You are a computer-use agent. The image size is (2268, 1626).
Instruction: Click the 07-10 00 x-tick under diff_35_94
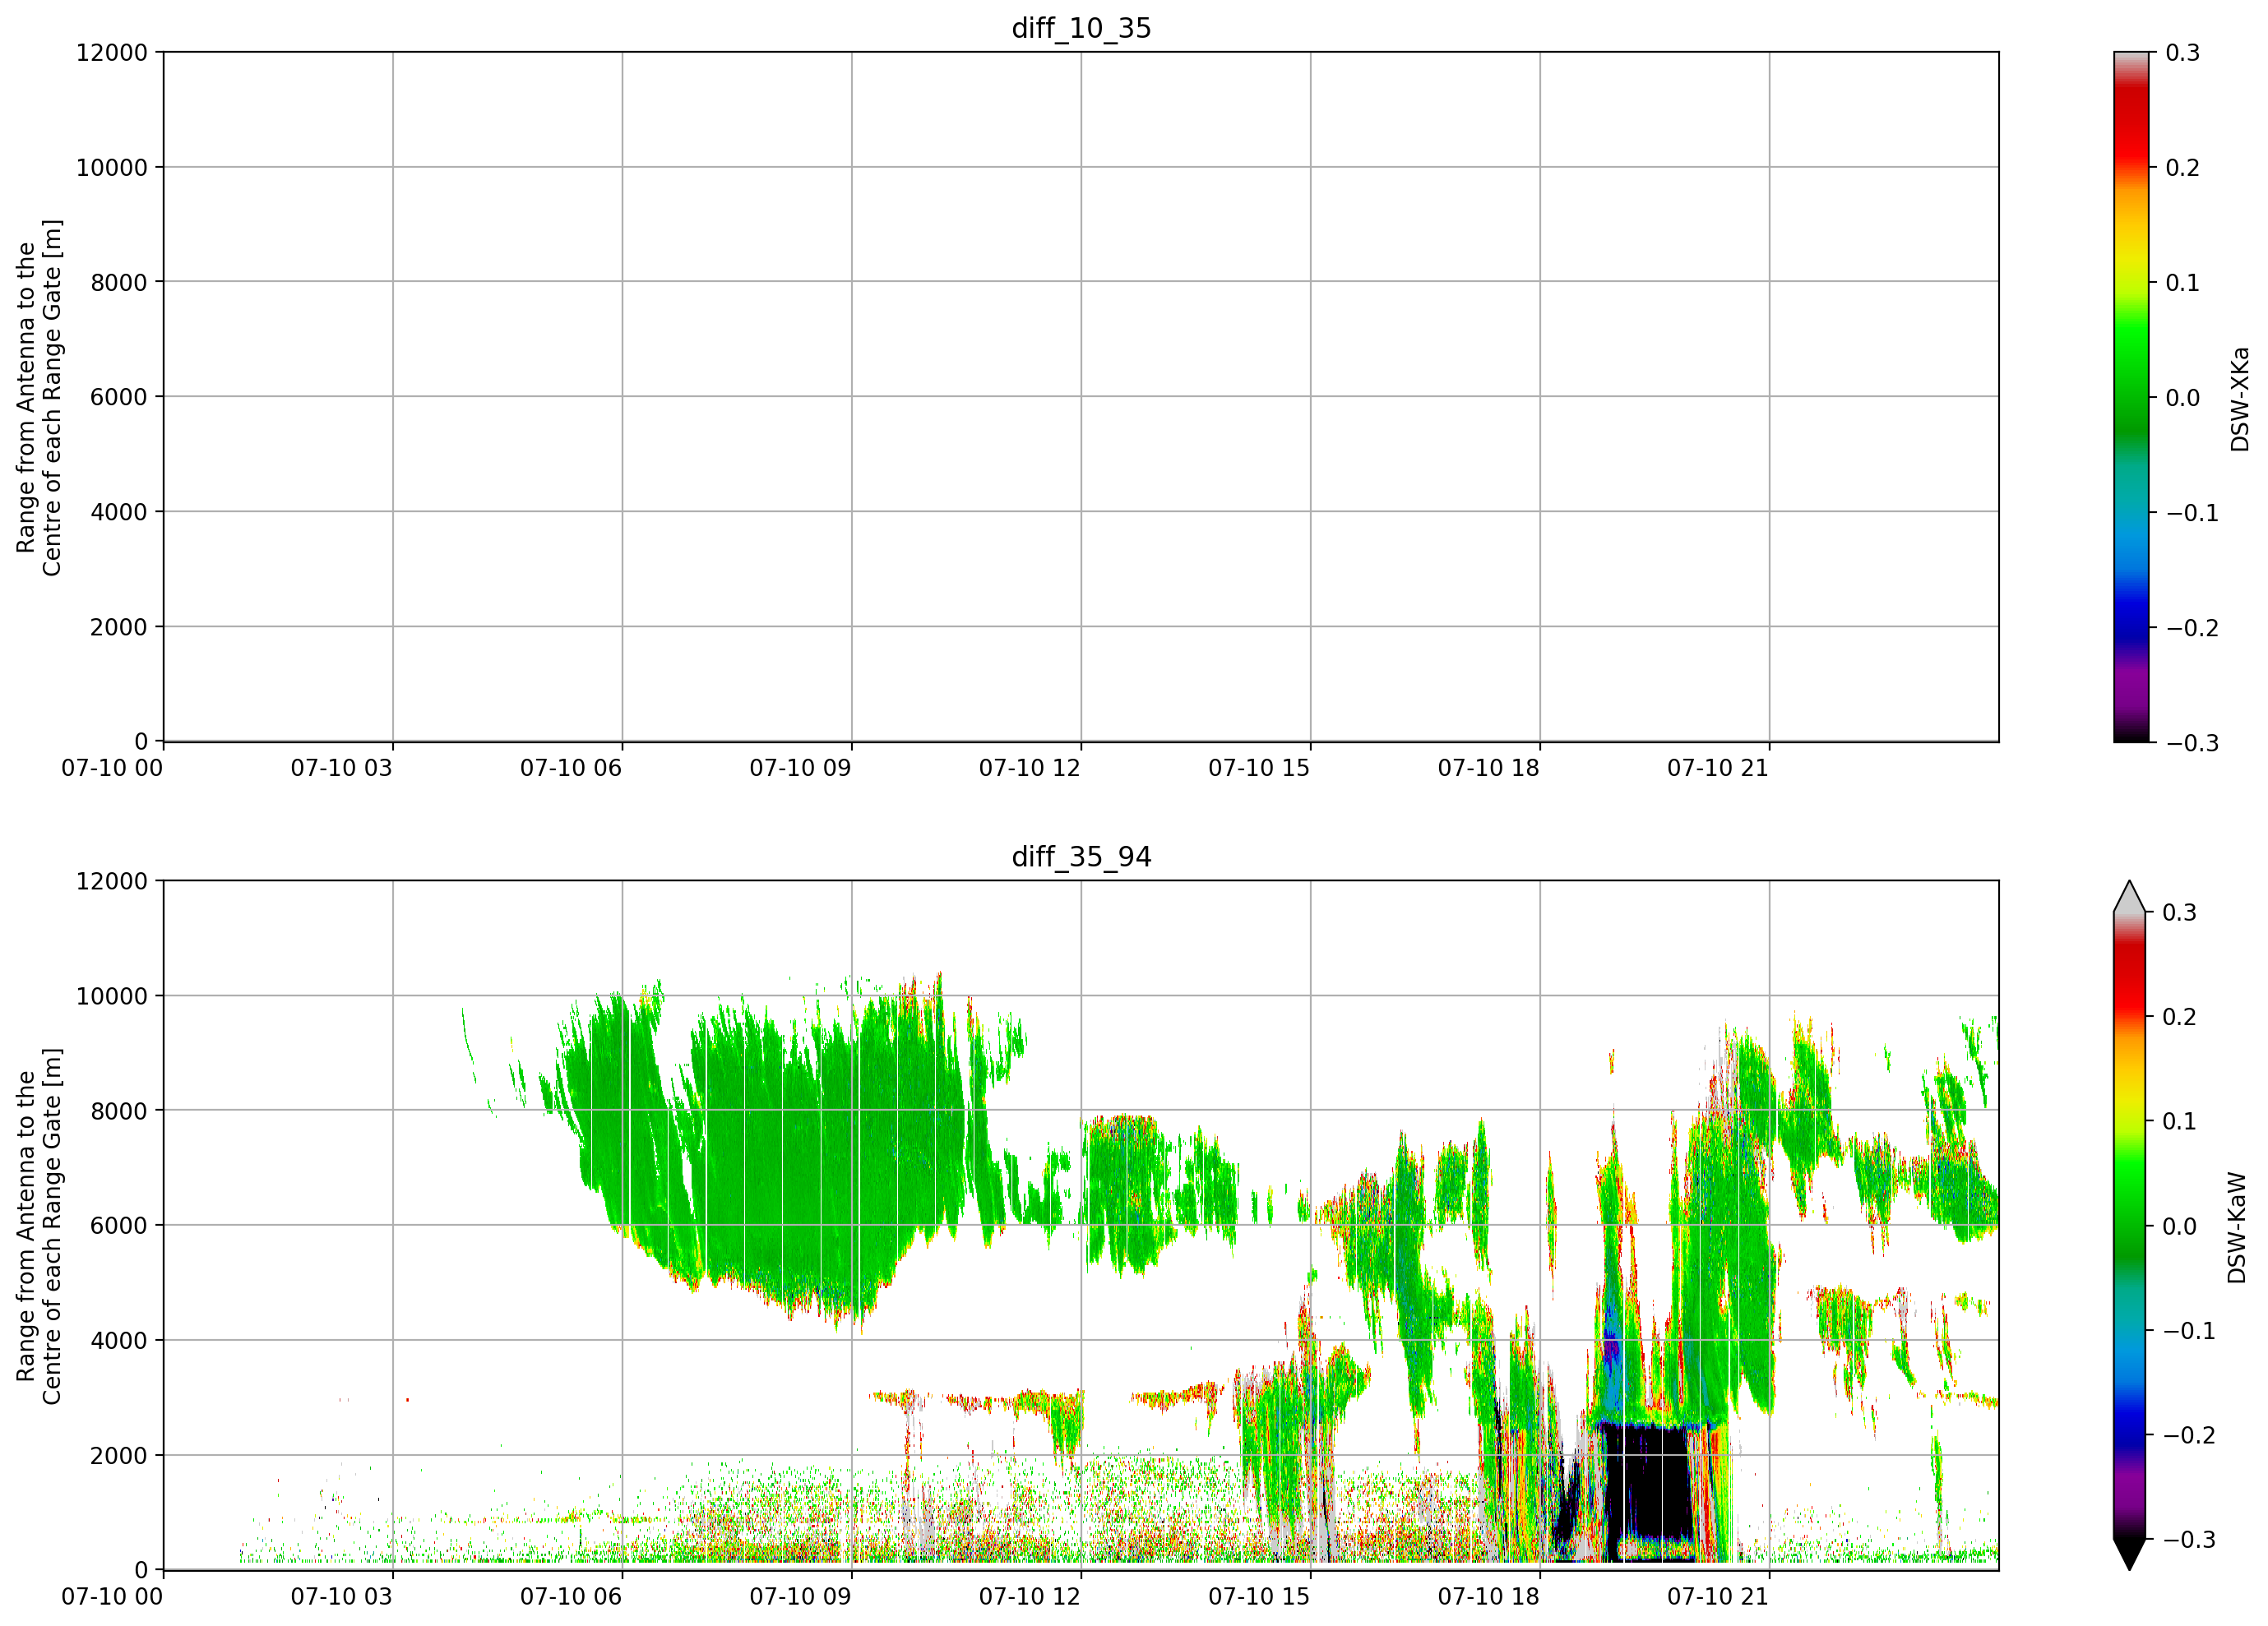[112, 1596]
